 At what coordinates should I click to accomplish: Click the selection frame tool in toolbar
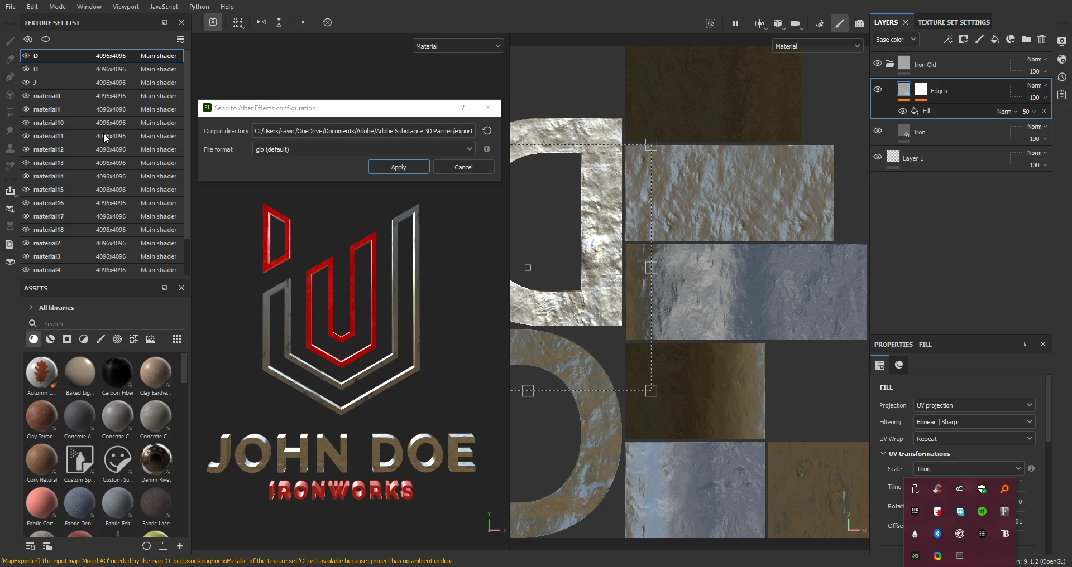point(213,23)
